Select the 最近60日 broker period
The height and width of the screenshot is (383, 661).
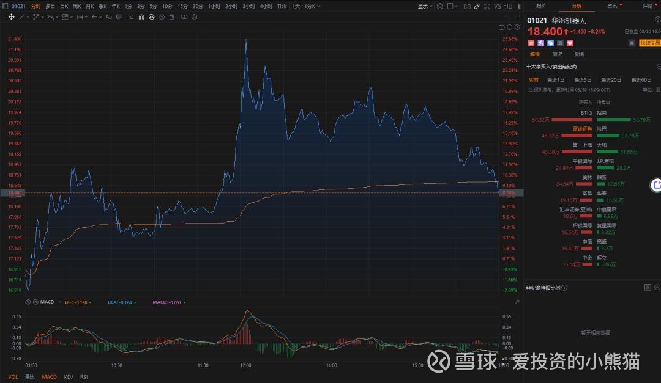(x=641, y=80)
